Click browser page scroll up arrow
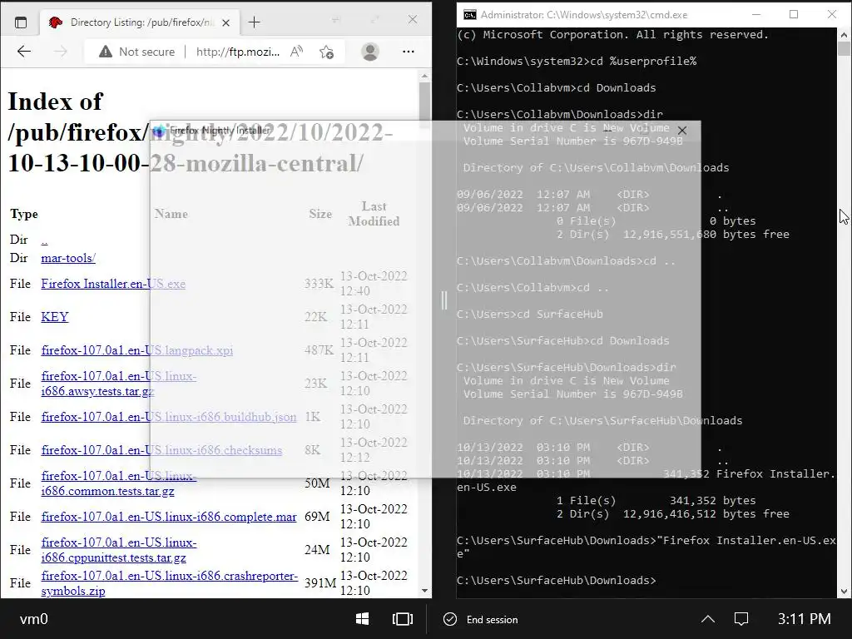This screenshot has width=852, height=639. click(425, 77)
